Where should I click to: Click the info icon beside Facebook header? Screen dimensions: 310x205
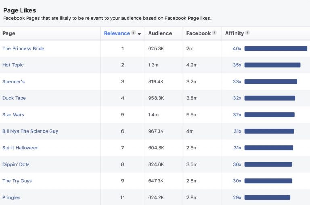pos(214,33)
